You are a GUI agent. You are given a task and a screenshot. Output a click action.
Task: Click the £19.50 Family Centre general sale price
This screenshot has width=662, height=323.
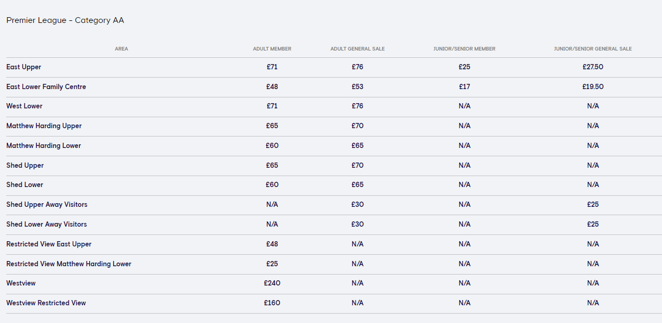coord(593,87)
